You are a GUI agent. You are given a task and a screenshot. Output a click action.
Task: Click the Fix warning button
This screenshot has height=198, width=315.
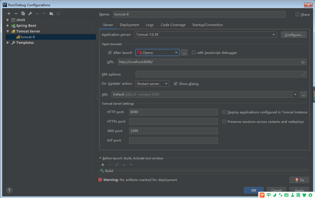coord(299,180)
